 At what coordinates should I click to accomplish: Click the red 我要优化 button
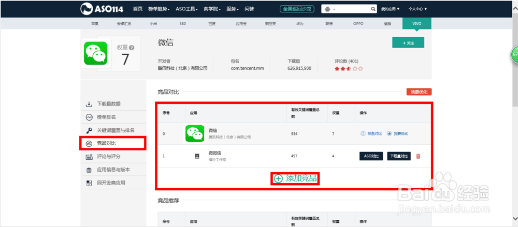click(419, 92)
